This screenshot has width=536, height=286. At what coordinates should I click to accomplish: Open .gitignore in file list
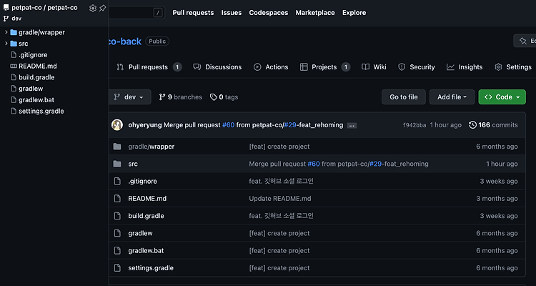[x=142, y=182]
